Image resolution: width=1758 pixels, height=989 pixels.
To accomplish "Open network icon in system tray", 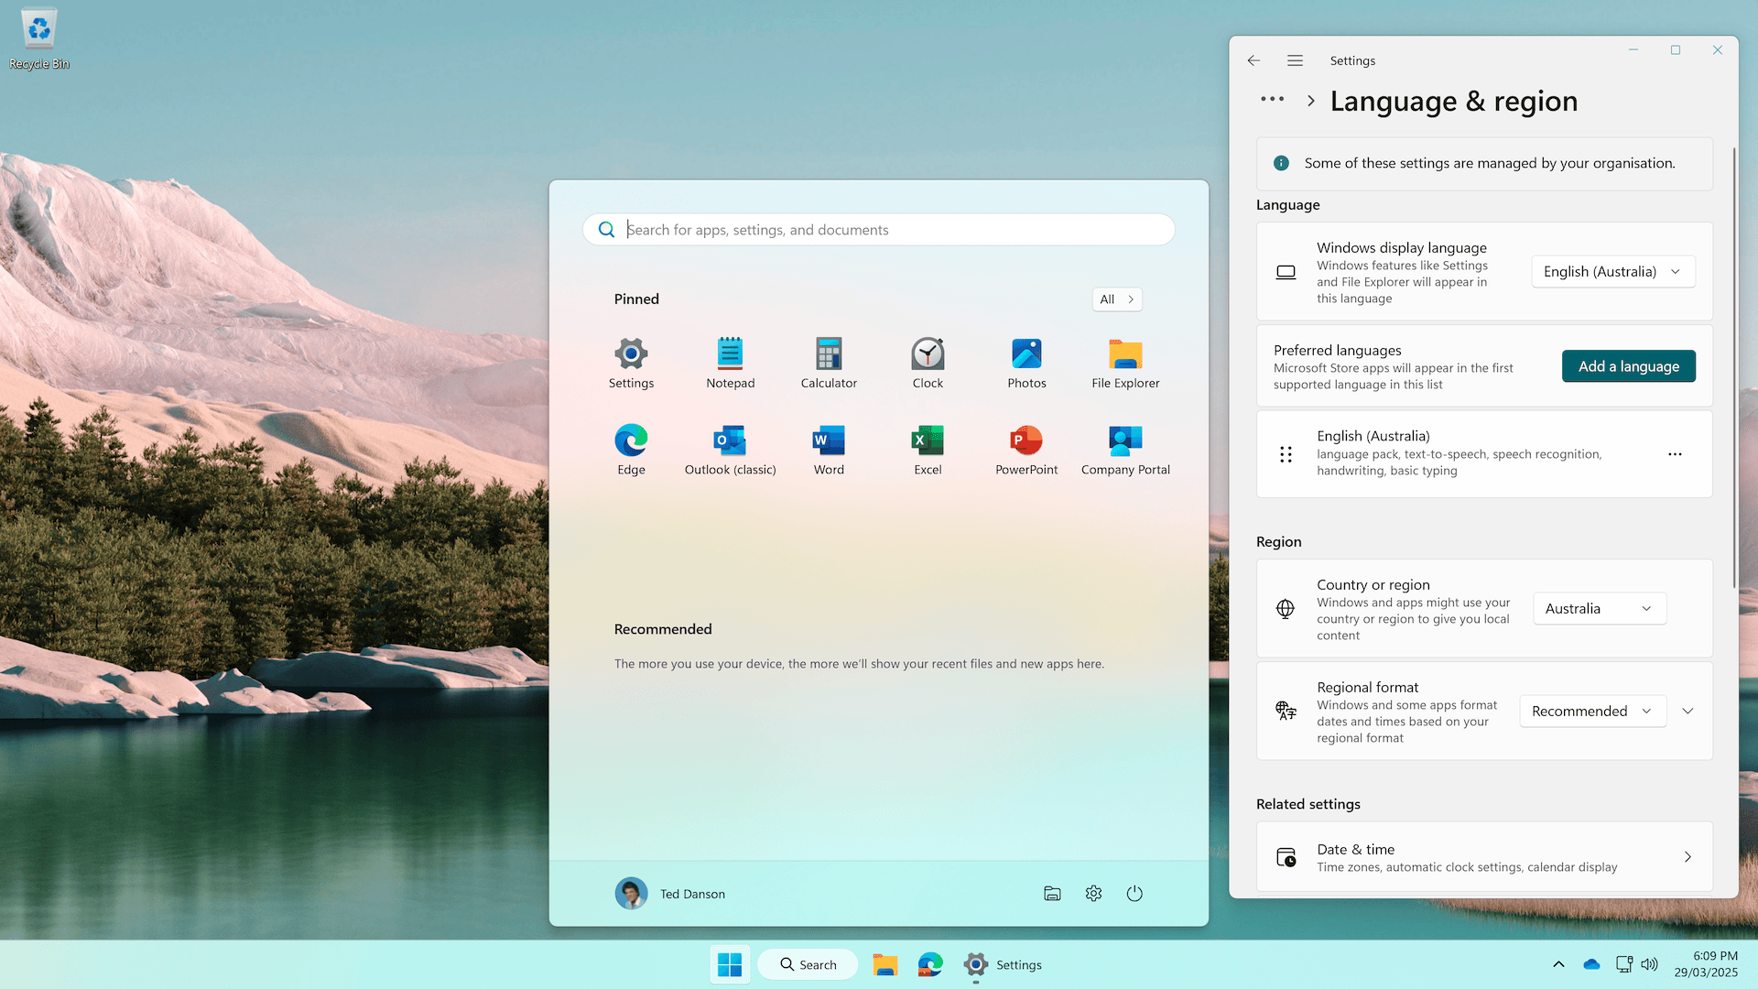I will tap(1623, 964).
